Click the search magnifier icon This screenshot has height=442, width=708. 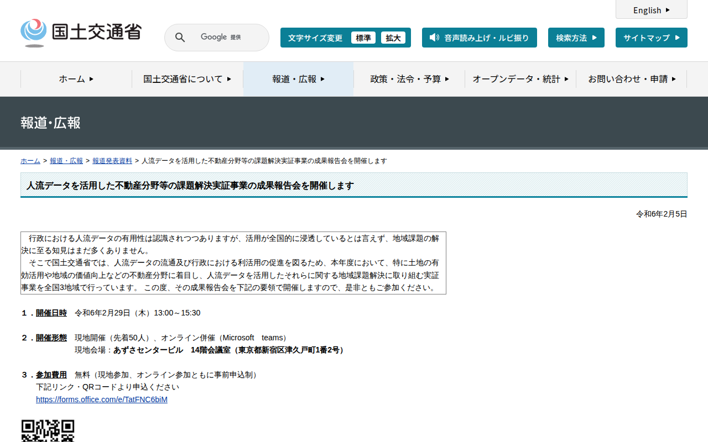pos(180,38)
